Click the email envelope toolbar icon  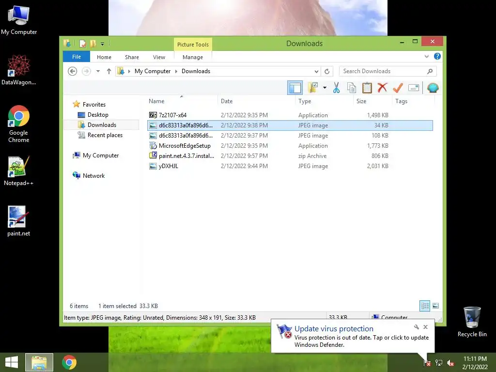point(414,88)
